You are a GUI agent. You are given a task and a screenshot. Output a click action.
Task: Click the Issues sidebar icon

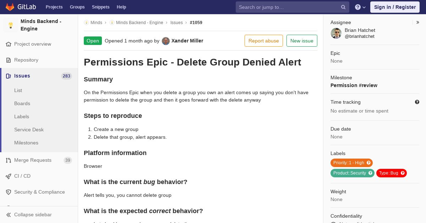(x=9, y=76)
